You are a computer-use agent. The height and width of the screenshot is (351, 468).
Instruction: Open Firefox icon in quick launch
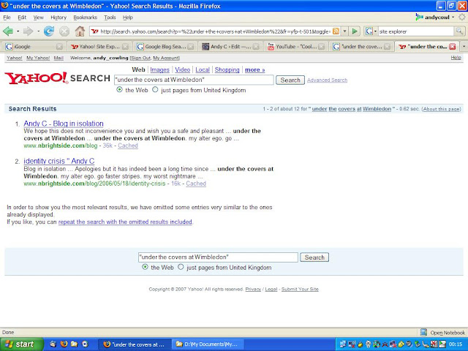click(64, 344)
